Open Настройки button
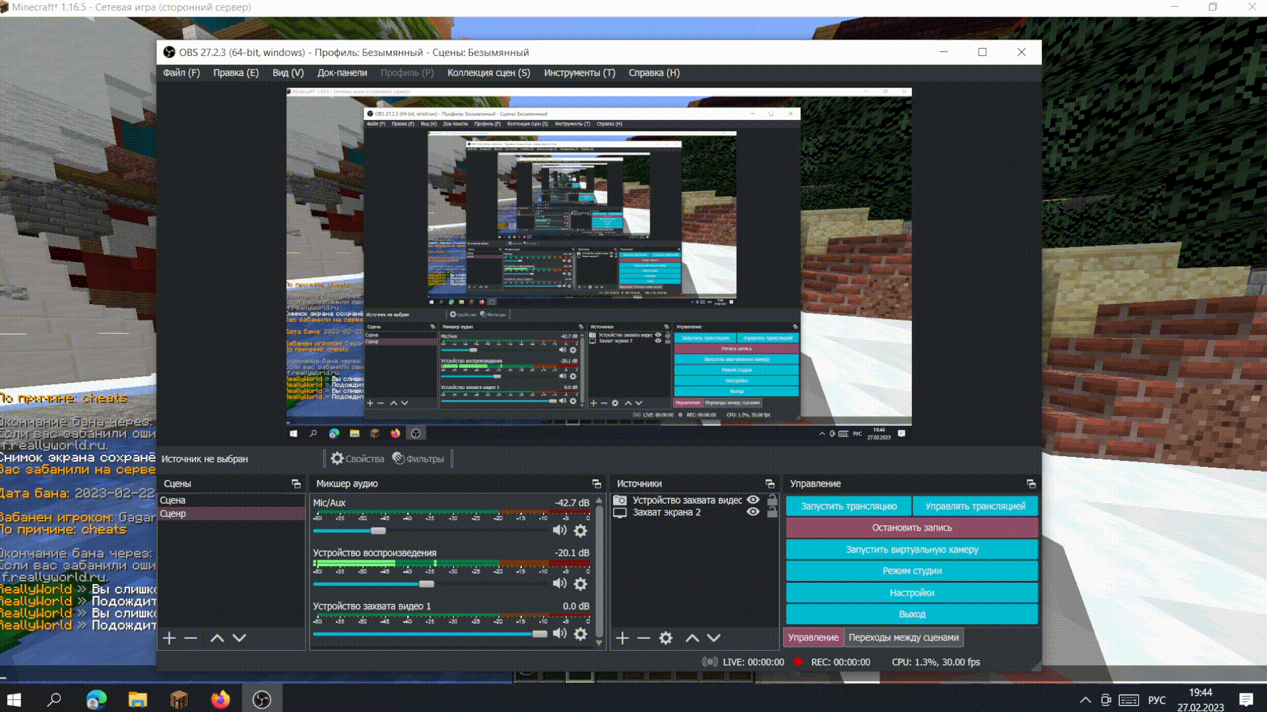 (912, 593)
